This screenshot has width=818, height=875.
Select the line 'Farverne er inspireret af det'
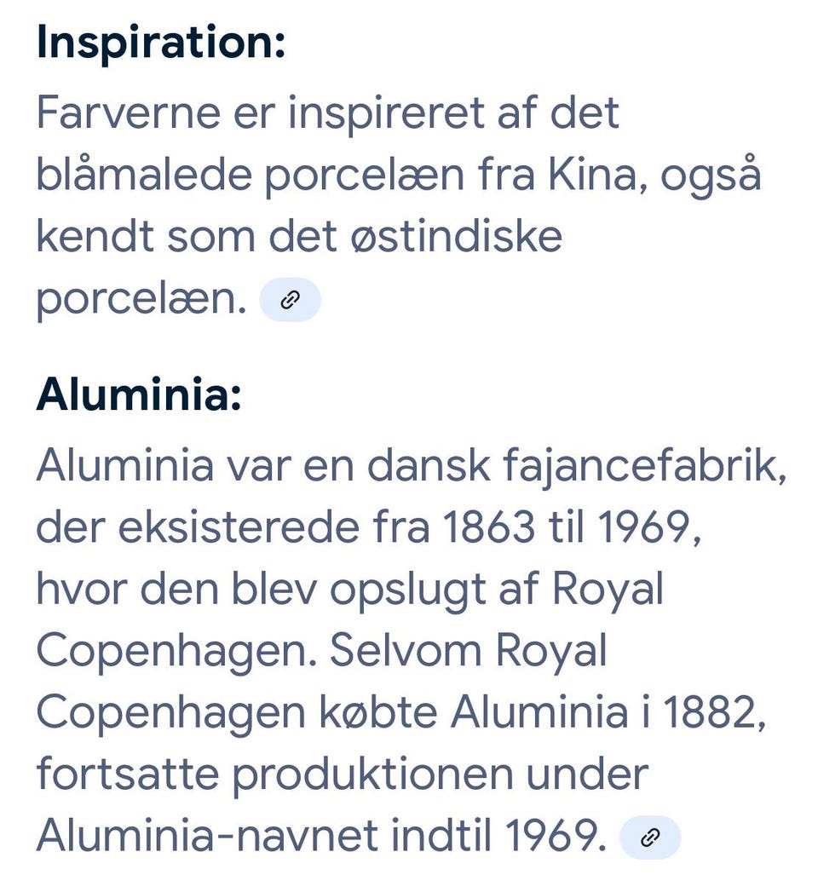[328, 113]
